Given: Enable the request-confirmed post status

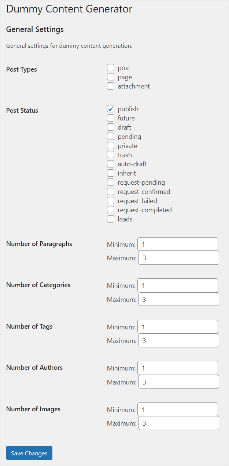Looking at the screenshot, I should (111, 191).
